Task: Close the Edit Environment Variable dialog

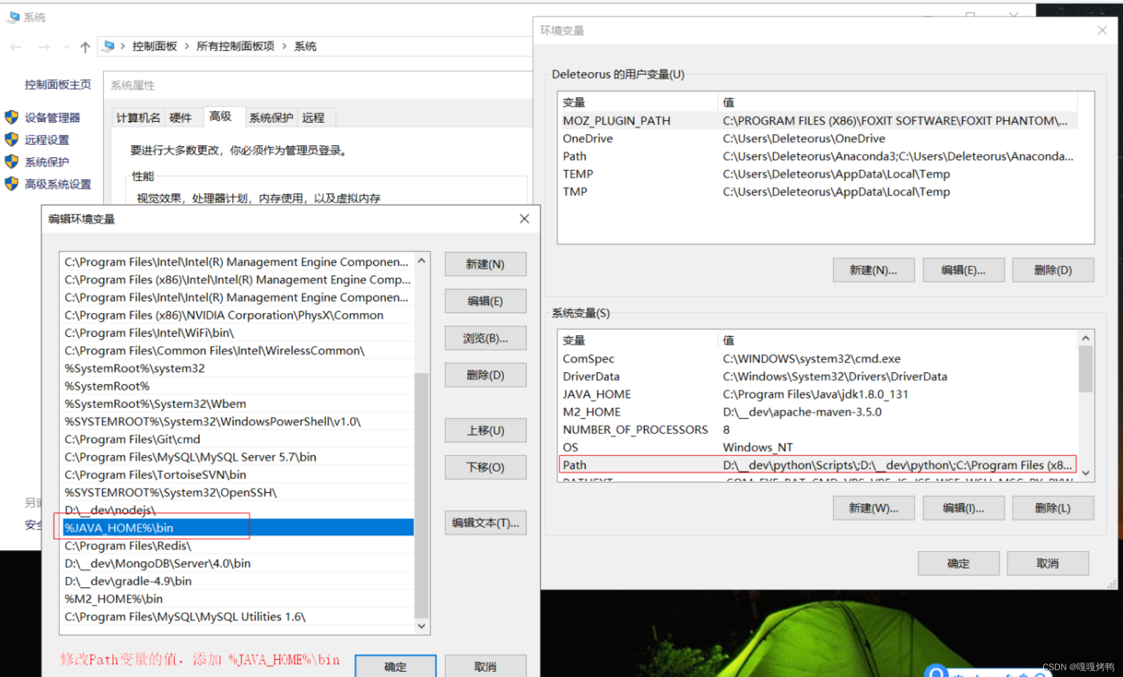Action: point(524,218)
